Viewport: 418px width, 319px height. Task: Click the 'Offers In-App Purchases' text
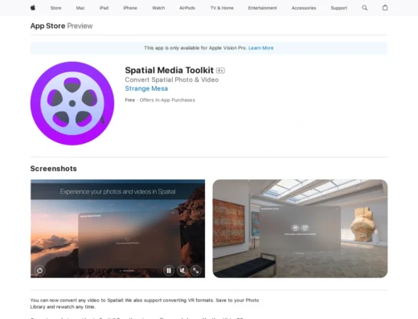(x=167, y=100)
